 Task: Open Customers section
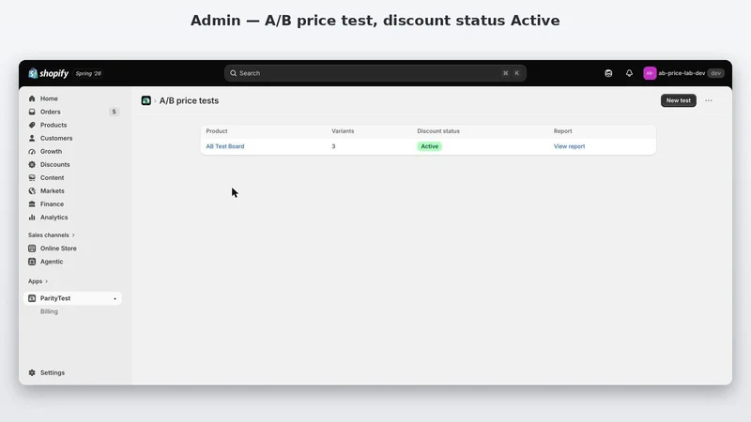click(x=56, y=138)
